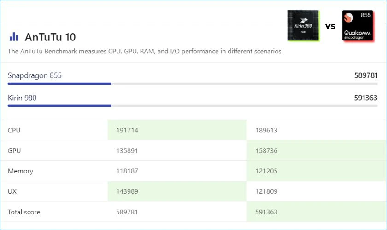Click the Snapdragon 855 label

tap(35, 75)
